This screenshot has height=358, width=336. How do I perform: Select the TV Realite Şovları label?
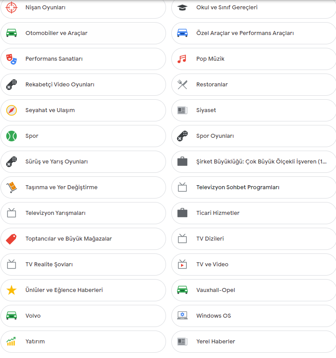49,265
